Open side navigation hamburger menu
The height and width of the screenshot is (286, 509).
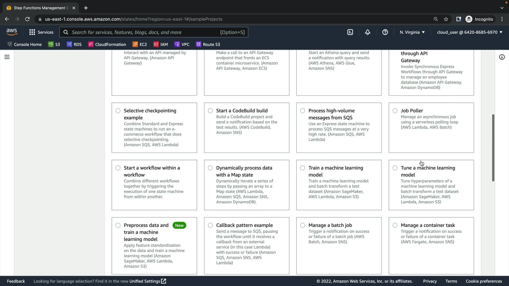[7, 57]
